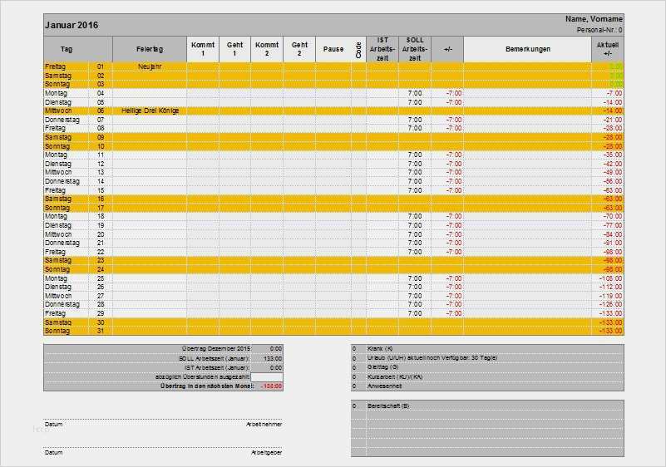
Task: Select the Aktuell +/- value for Freitag 29
Action: pyautogui.click(x=608, y=313)
